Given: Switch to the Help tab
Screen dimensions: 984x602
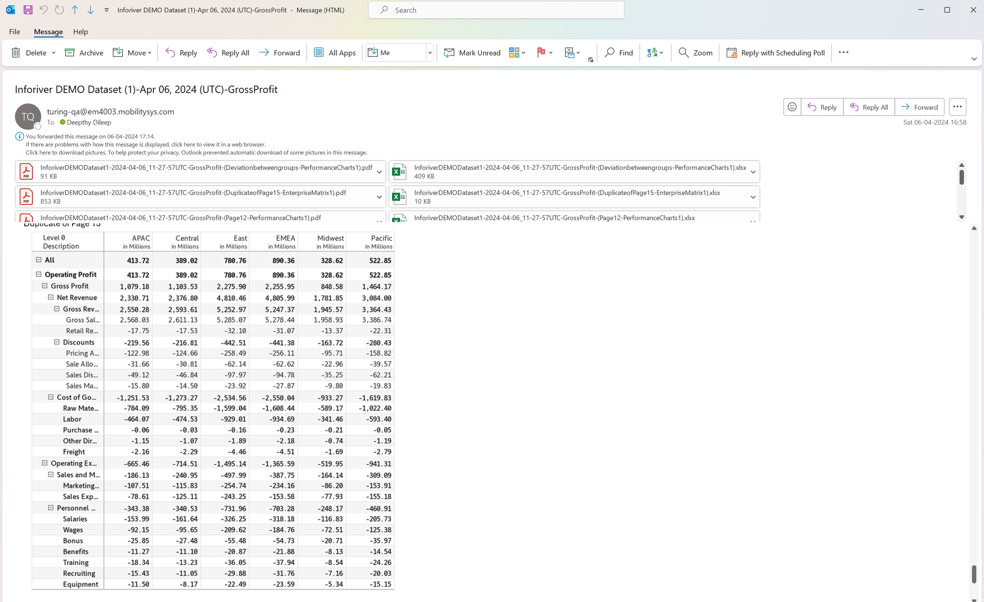Looking at the screenshot, I should [x=80, y=32].
